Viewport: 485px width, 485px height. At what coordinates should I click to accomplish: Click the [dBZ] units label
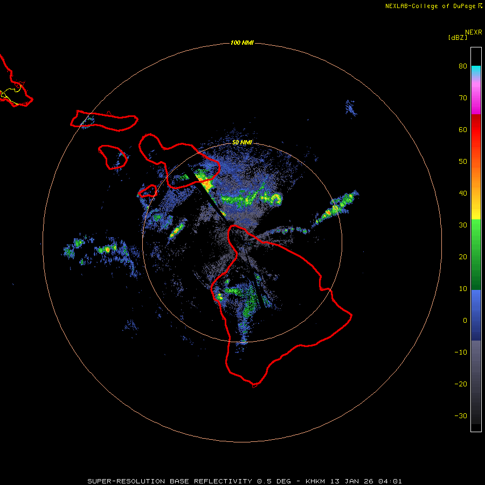coord(458,38)
